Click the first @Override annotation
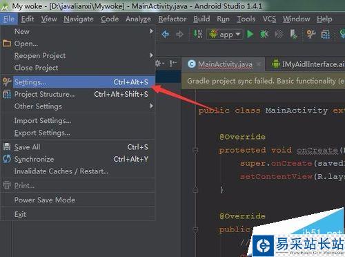345x257 pixels. (242, 137)
